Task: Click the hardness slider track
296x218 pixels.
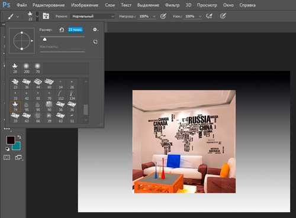Action: [x=63, y=51]
